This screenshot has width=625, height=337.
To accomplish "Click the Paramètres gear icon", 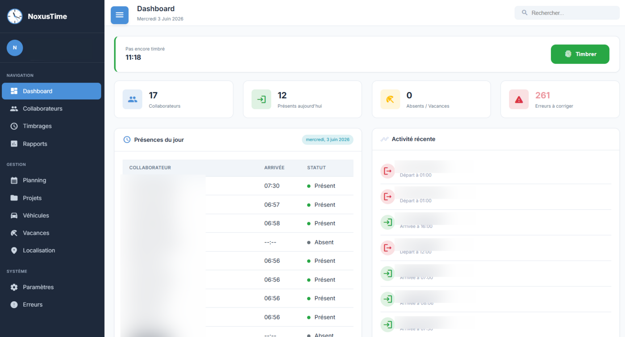I will 14,287.
